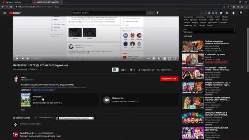Click the blue extension icon beside likes

tap(115, 70)
